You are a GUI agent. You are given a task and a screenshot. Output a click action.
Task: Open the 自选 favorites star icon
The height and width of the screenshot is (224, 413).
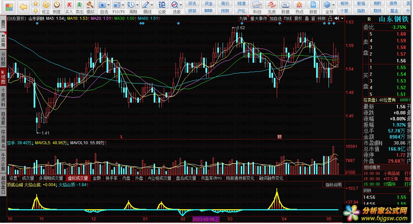[x=103, y=5]
